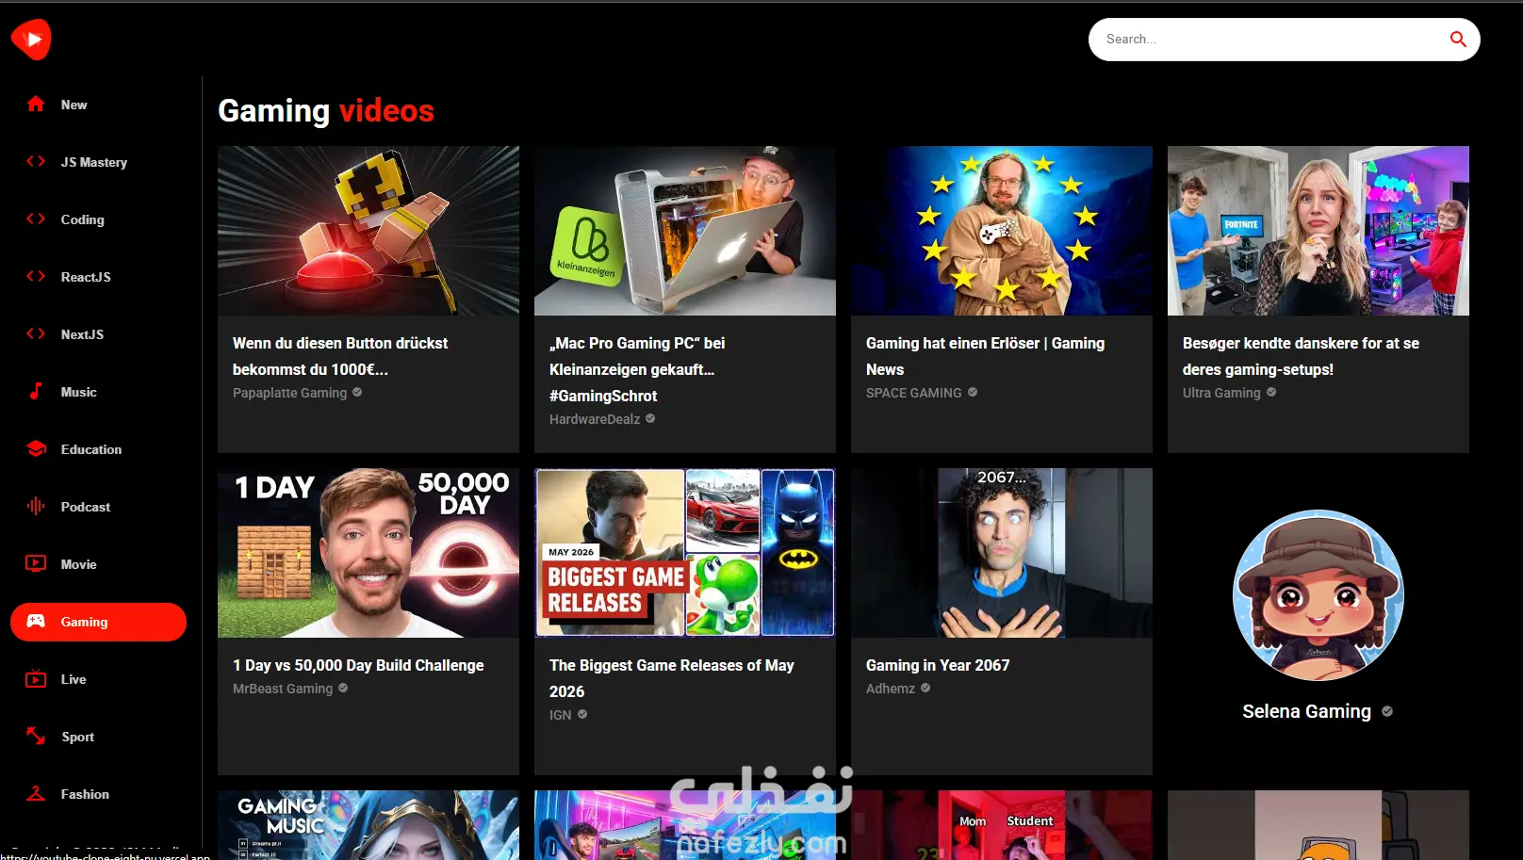Screen dimensions: 1523x860
Task: Click the Fashion hanger icon
Action: pos(36,794)
